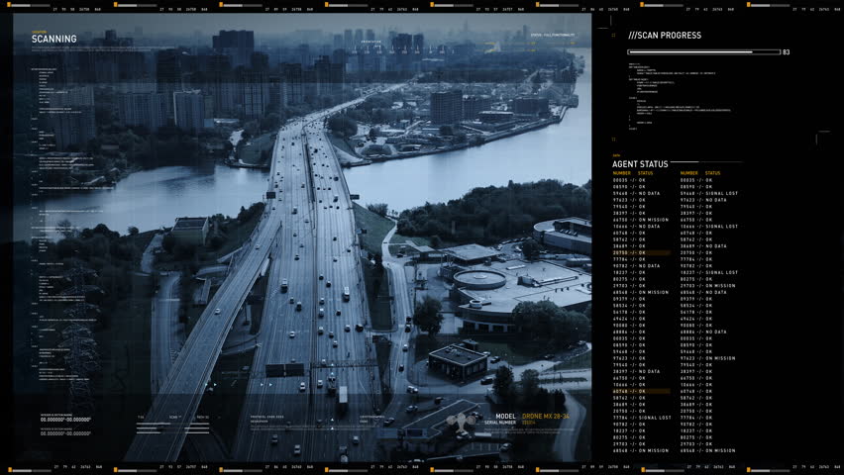
Task: Click the right column STATUS header
Action: [x=712, y=173]
